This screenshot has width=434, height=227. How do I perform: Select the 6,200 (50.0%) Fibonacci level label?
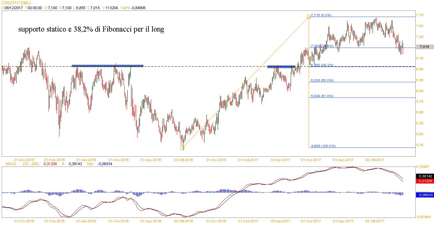[322, 81]
